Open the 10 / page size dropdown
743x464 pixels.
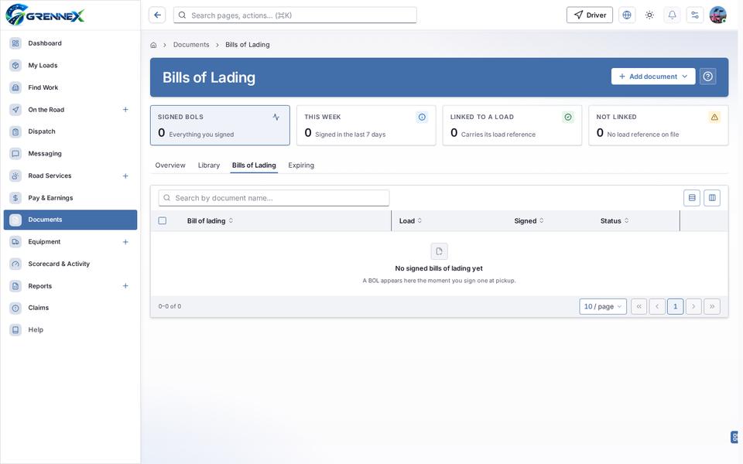(603, 306)
